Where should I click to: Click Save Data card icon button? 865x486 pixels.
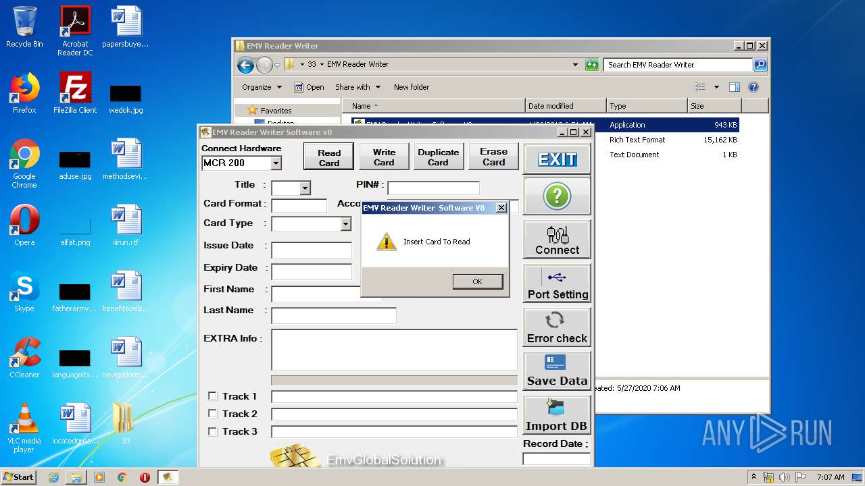(x=557, y=371)
